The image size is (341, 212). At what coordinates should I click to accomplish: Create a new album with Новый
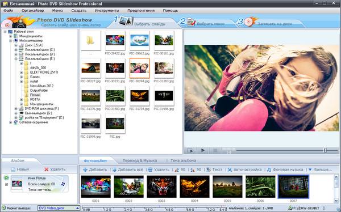pyautogui.click(x=20, y=169)
